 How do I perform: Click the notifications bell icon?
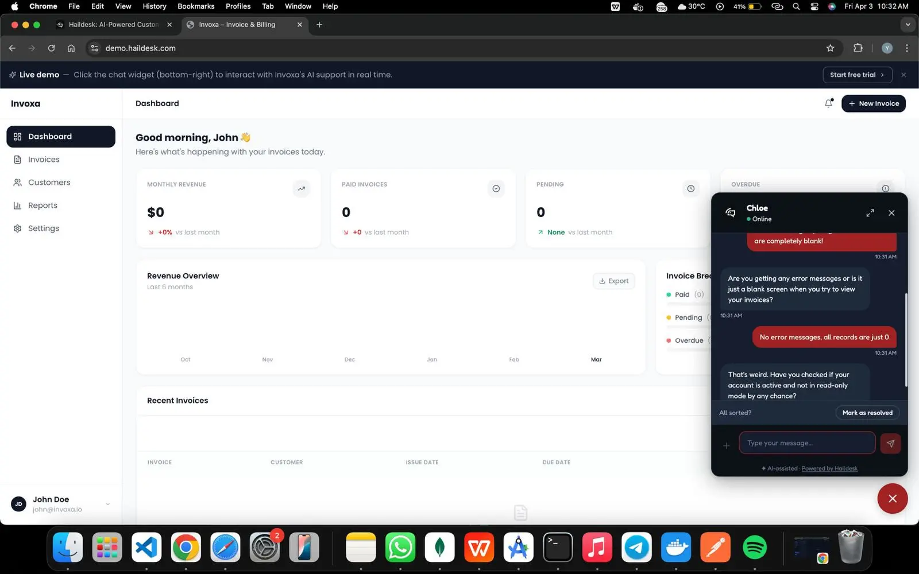(x=828, y=103)
